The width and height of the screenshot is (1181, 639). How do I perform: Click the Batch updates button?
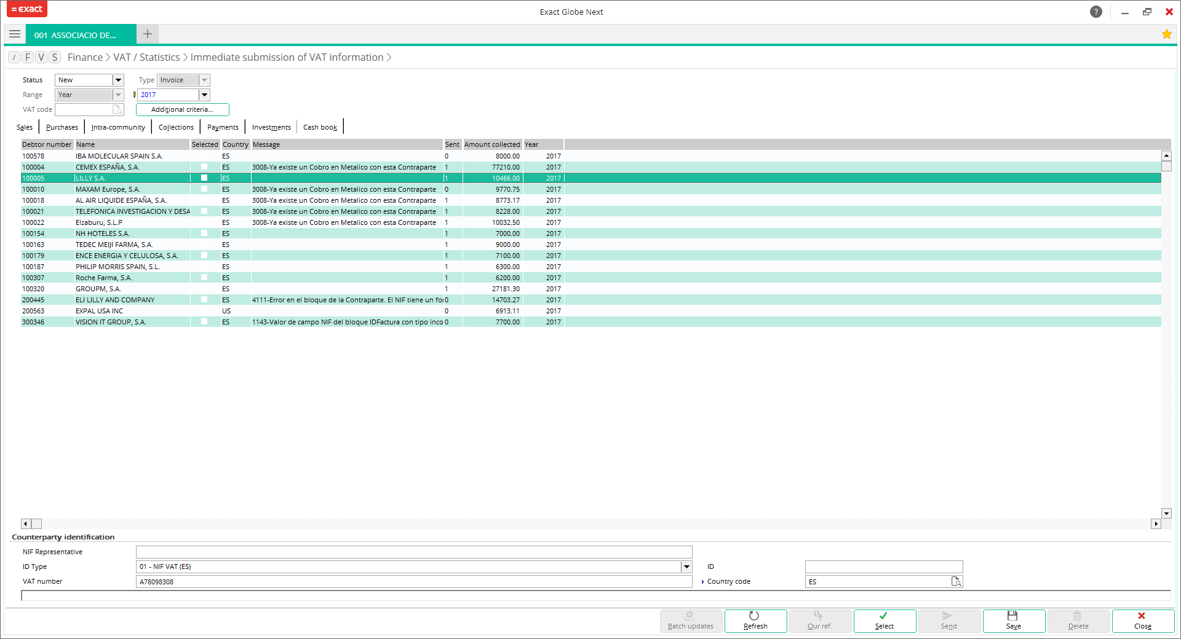[691, 621]
